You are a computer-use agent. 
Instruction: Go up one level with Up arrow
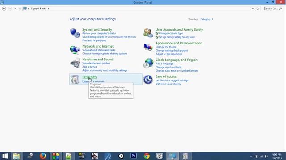coord(20,8)
